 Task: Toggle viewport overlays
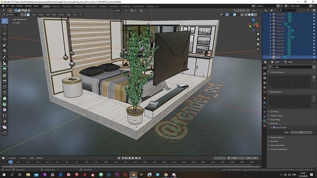(x=234, y=15)
